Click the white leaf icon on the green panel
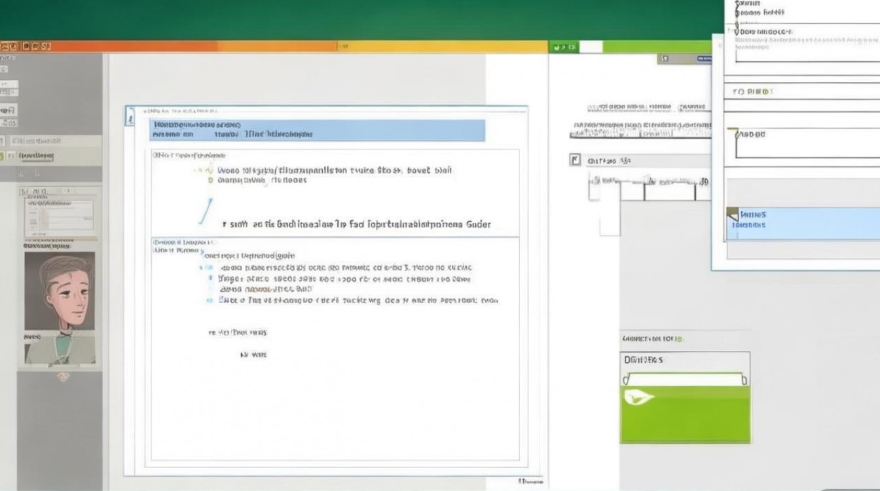Viewport: 880px width, 491px height. [x=639, y=397]
